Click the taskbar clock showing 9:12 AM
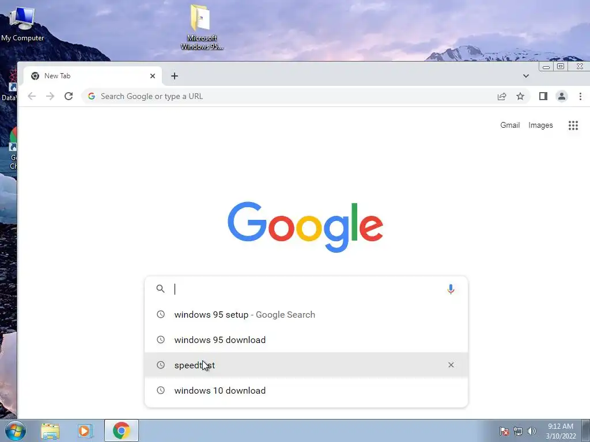Viewport: 590px width, 442px height. pos(561,431)
